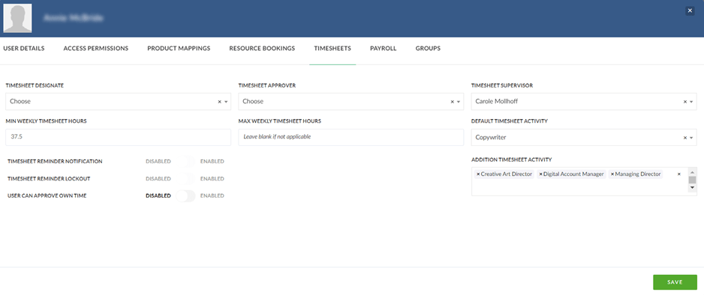Click the Max Weekly Timesheet Hours field
This screenshot has height=295, width=704.
tap(350, 138)
